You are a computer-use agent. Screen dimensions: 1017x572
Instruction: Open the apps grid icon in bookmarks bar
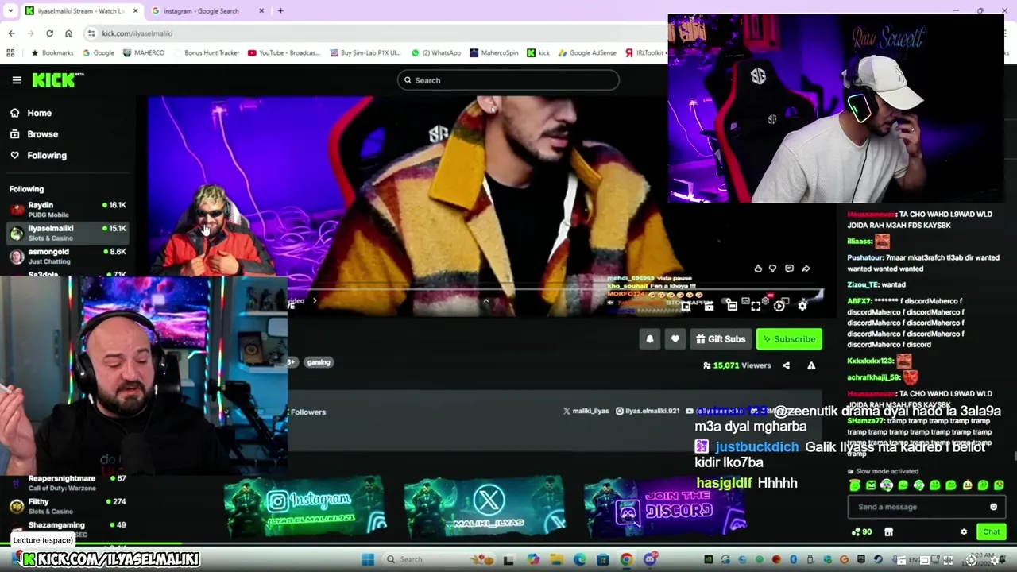pyautogui.click(x=10, y=53)
